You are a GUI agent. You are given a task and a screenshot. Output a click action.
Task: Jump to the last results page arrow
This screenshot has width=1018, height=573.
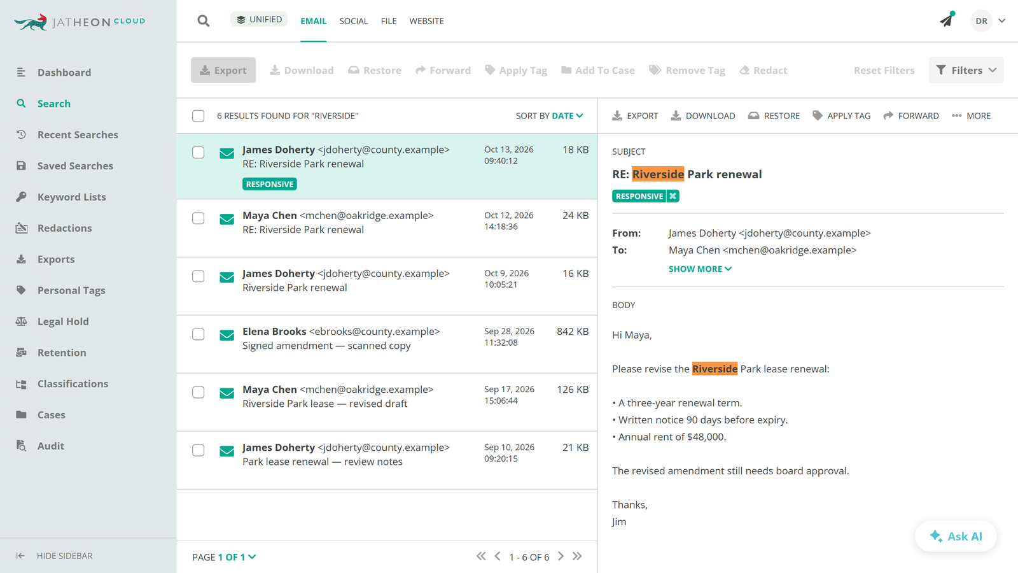click(577, 556)
